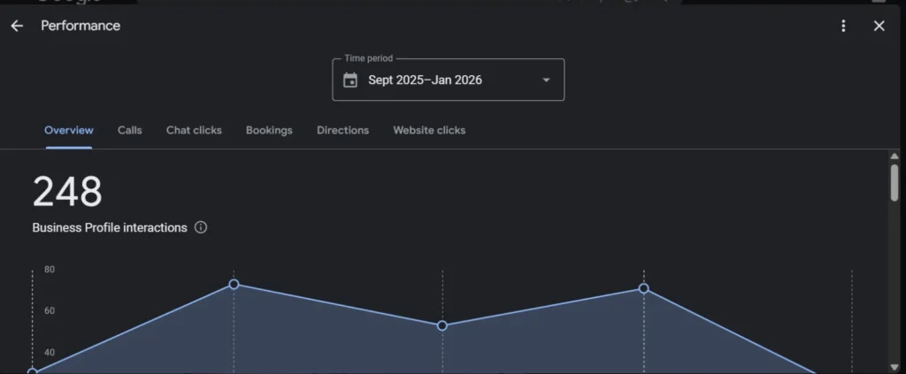Click the scrollbar down arrow

[894, 366]
